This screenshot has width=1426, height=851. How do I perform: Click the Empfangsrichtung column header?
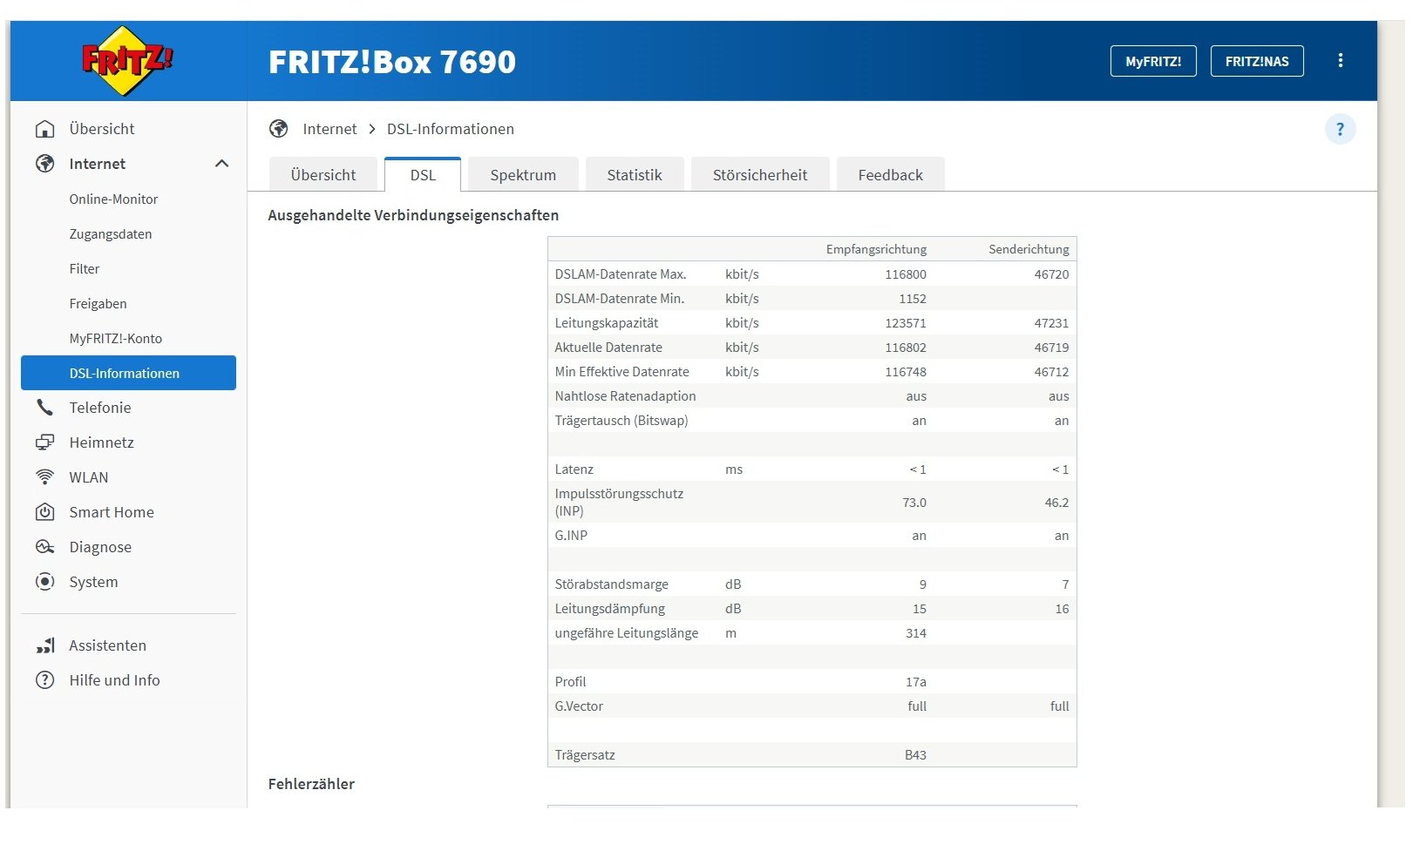click(x=876, y=249)
